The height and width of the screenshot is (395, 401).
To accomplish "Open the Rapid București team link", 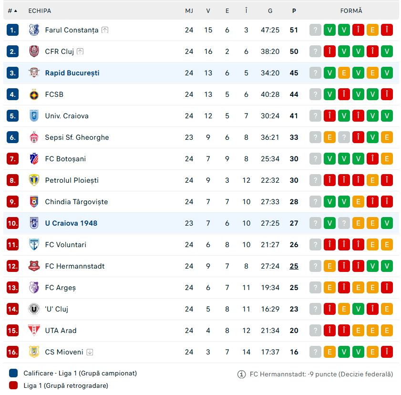I will (x=72, y=73).
